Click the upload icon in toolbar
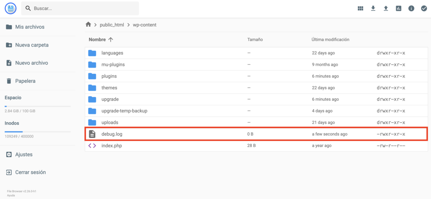Viewport: 431px width, 199px height. [x=386, y=8]
